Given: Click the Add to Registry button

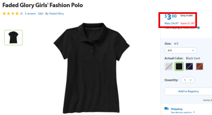Looking at the screenshot, I should (x=188, y=91).
